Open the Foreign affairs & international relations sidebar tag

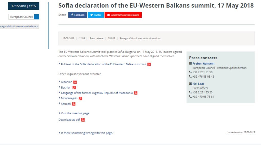click(x=19, y=27)
